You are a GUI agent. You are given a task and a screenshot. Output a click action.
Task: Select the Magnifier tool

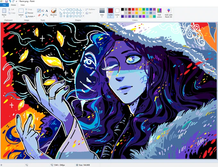(47, 15)
